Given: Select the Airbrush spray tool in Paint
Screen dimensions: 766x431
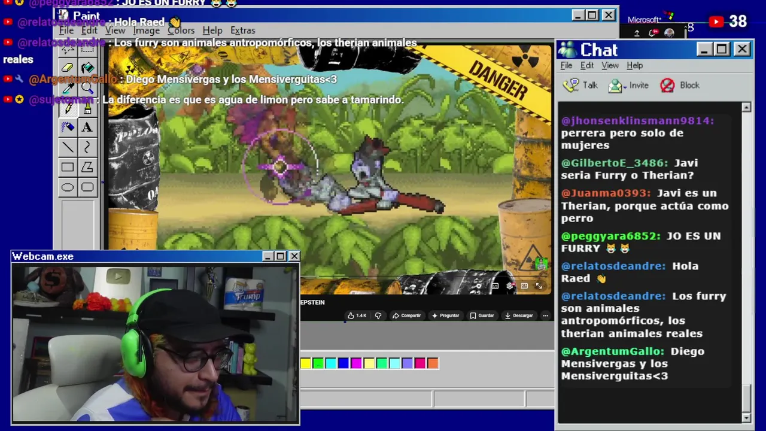Looking at the screenshot, I should pos(68,127).
